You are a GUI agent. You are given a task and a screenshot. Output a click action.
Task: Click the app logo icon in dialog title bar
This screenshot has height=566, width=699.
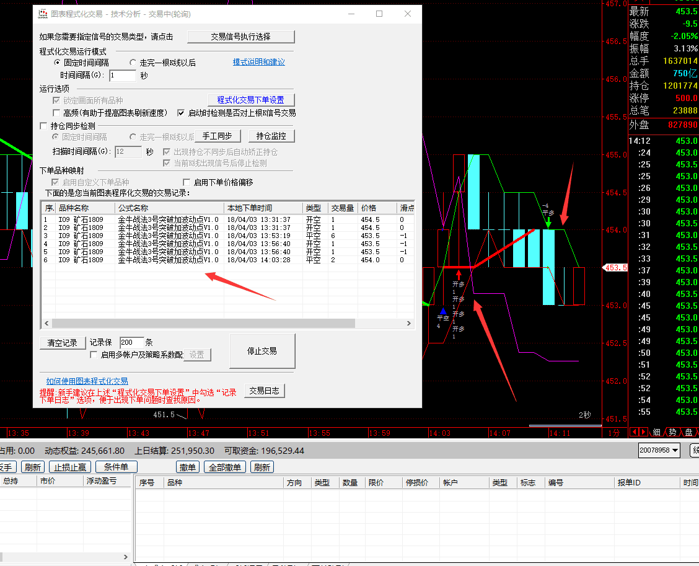pyautogui.click(x=42, y=14)
